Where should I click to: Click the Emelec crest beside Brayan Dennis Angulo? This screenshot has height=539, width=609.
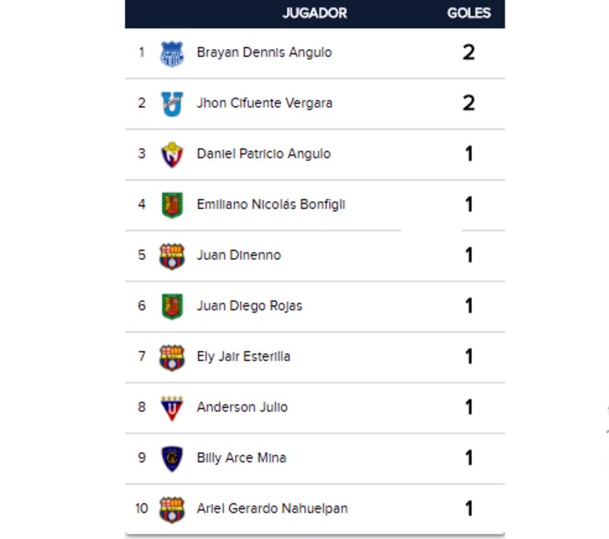tap(172, 54)
